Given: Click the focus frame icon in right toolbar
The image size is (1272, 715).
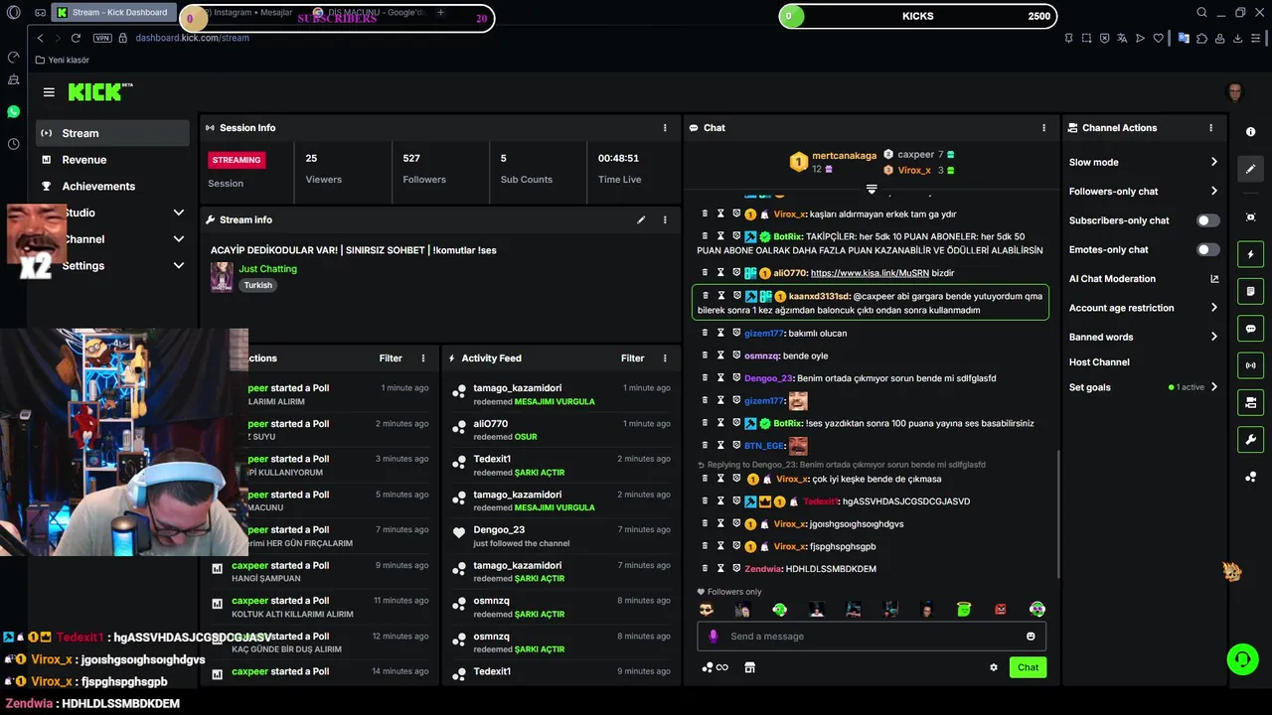Looking at the screenshot, I should (x=1251, y=217).
